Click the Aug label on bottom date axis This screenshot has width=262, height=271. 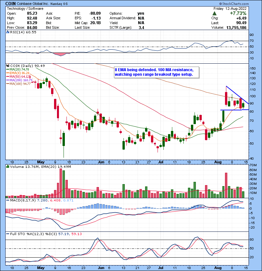pyautogui.click(x=218, y=268)
